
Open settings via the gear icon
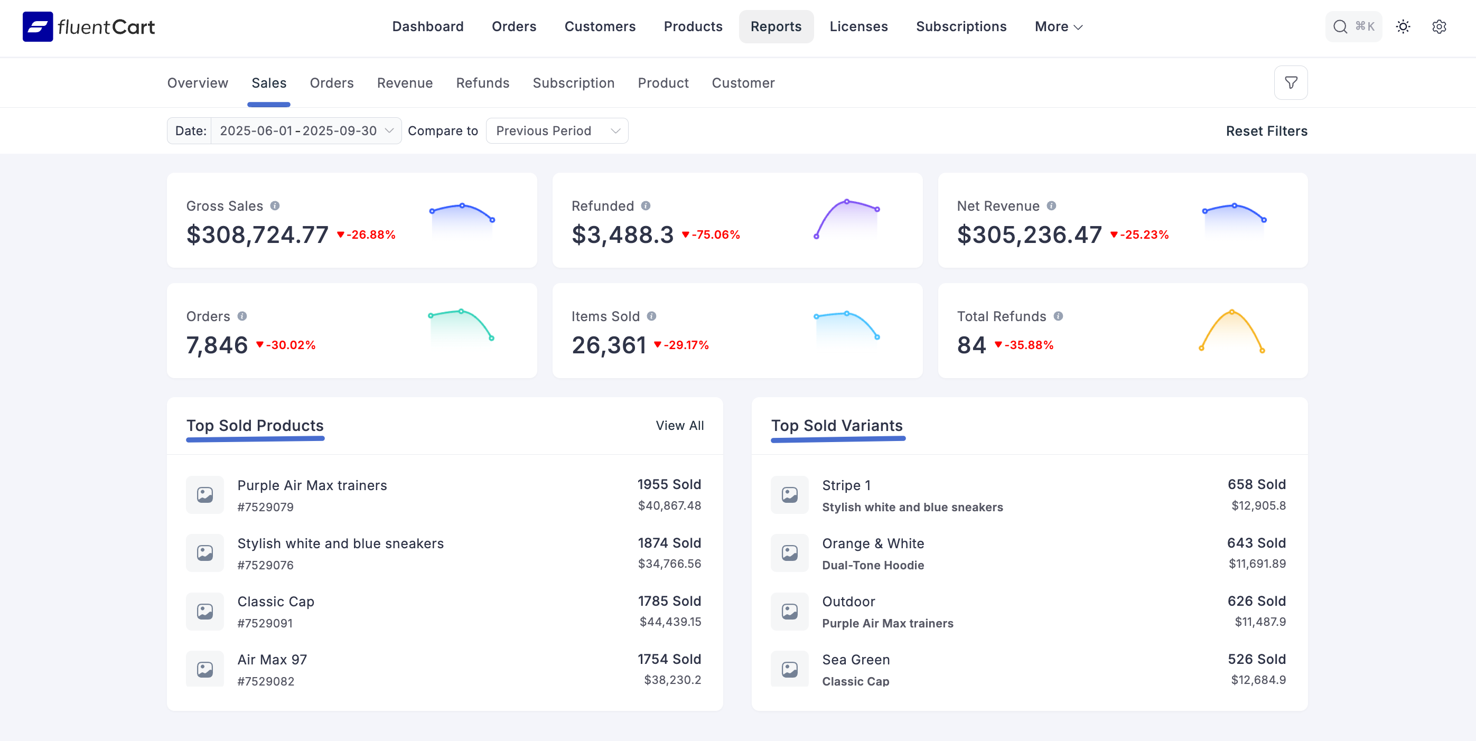[1438, 27]
